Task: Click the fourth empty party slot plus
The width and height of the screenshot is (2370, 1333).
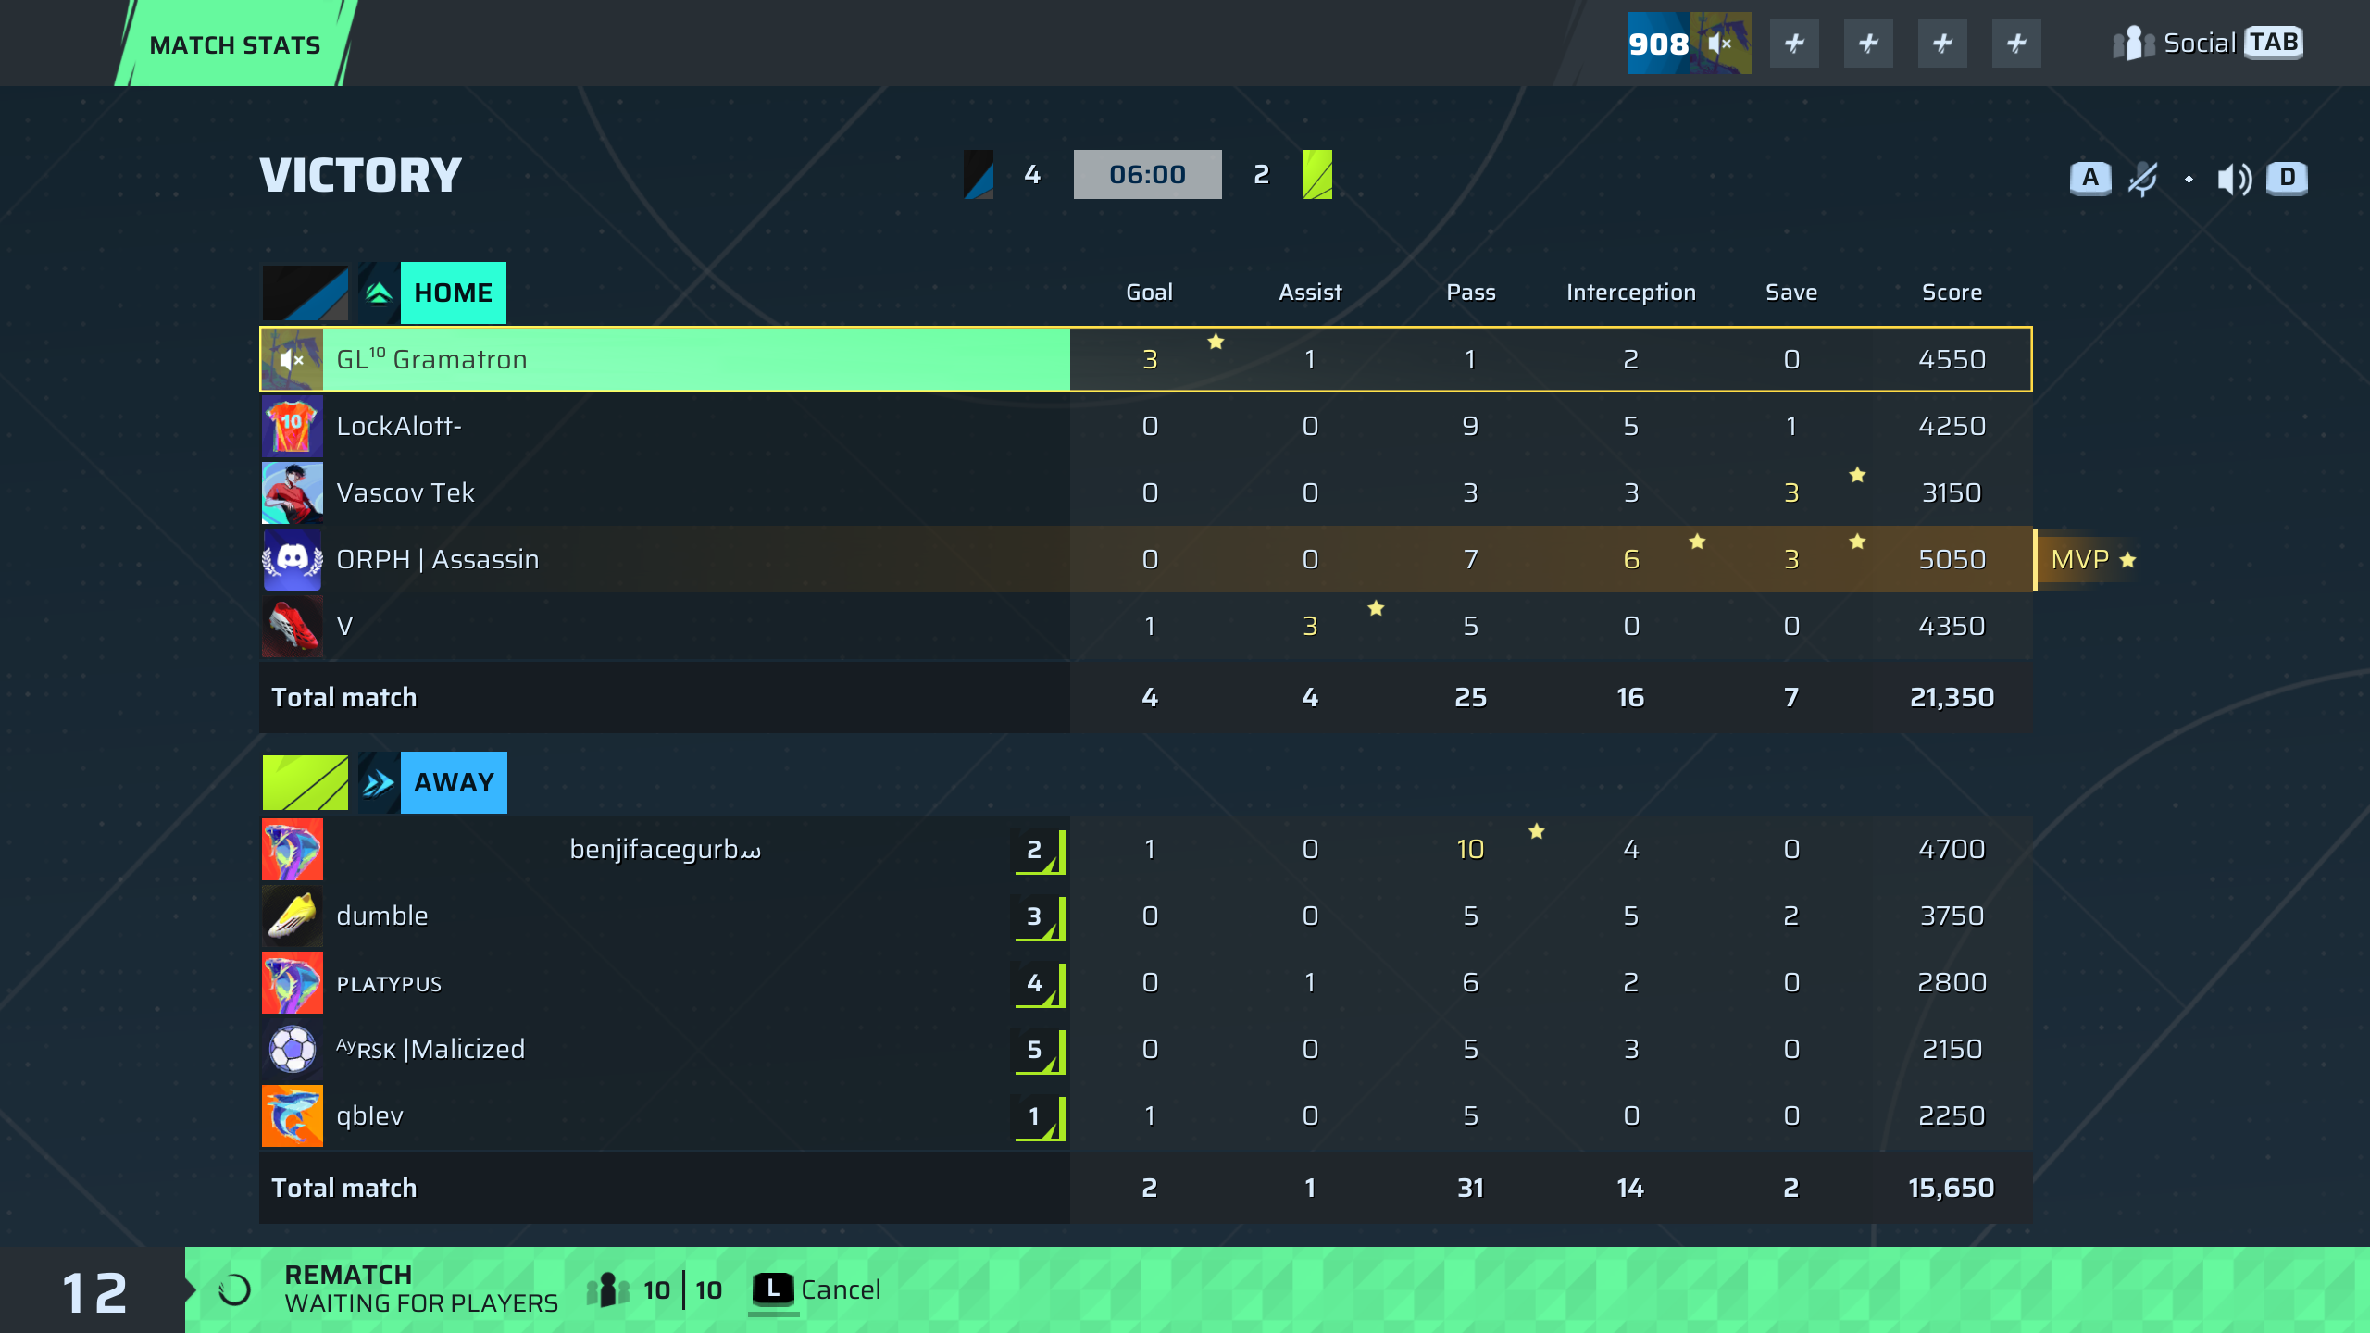Action: (2016, 44)
